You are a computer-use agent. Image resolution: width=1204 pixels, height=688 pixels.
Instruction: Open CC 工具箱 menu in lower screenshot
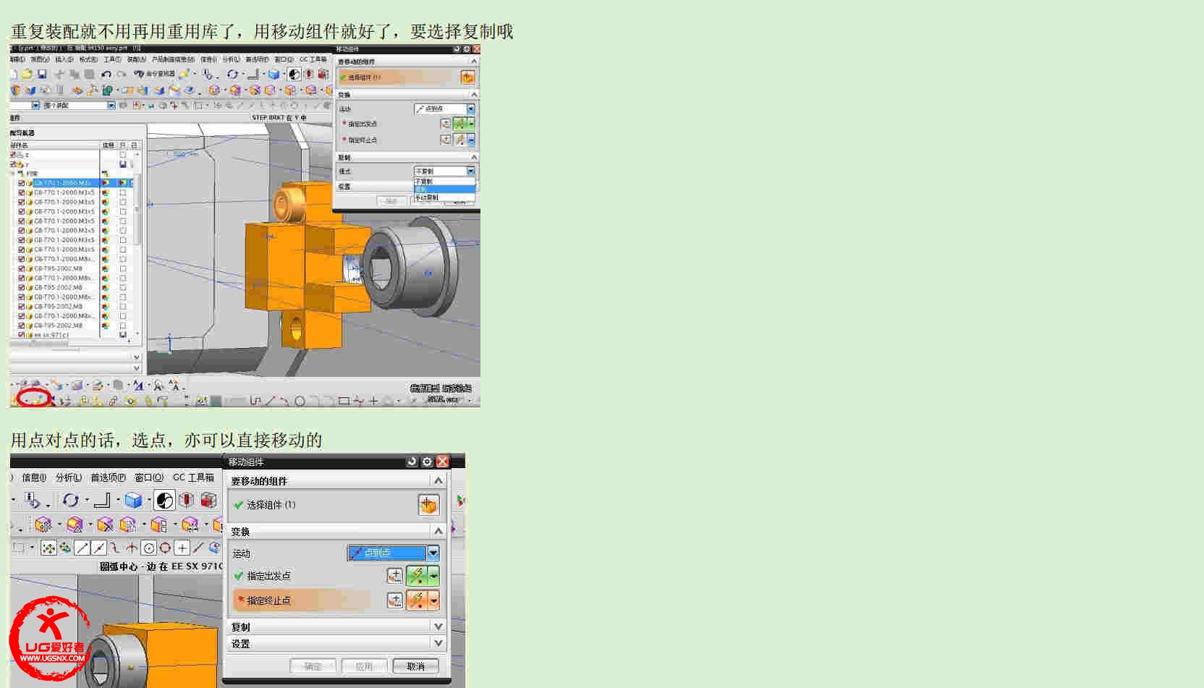tap(193, 477)
